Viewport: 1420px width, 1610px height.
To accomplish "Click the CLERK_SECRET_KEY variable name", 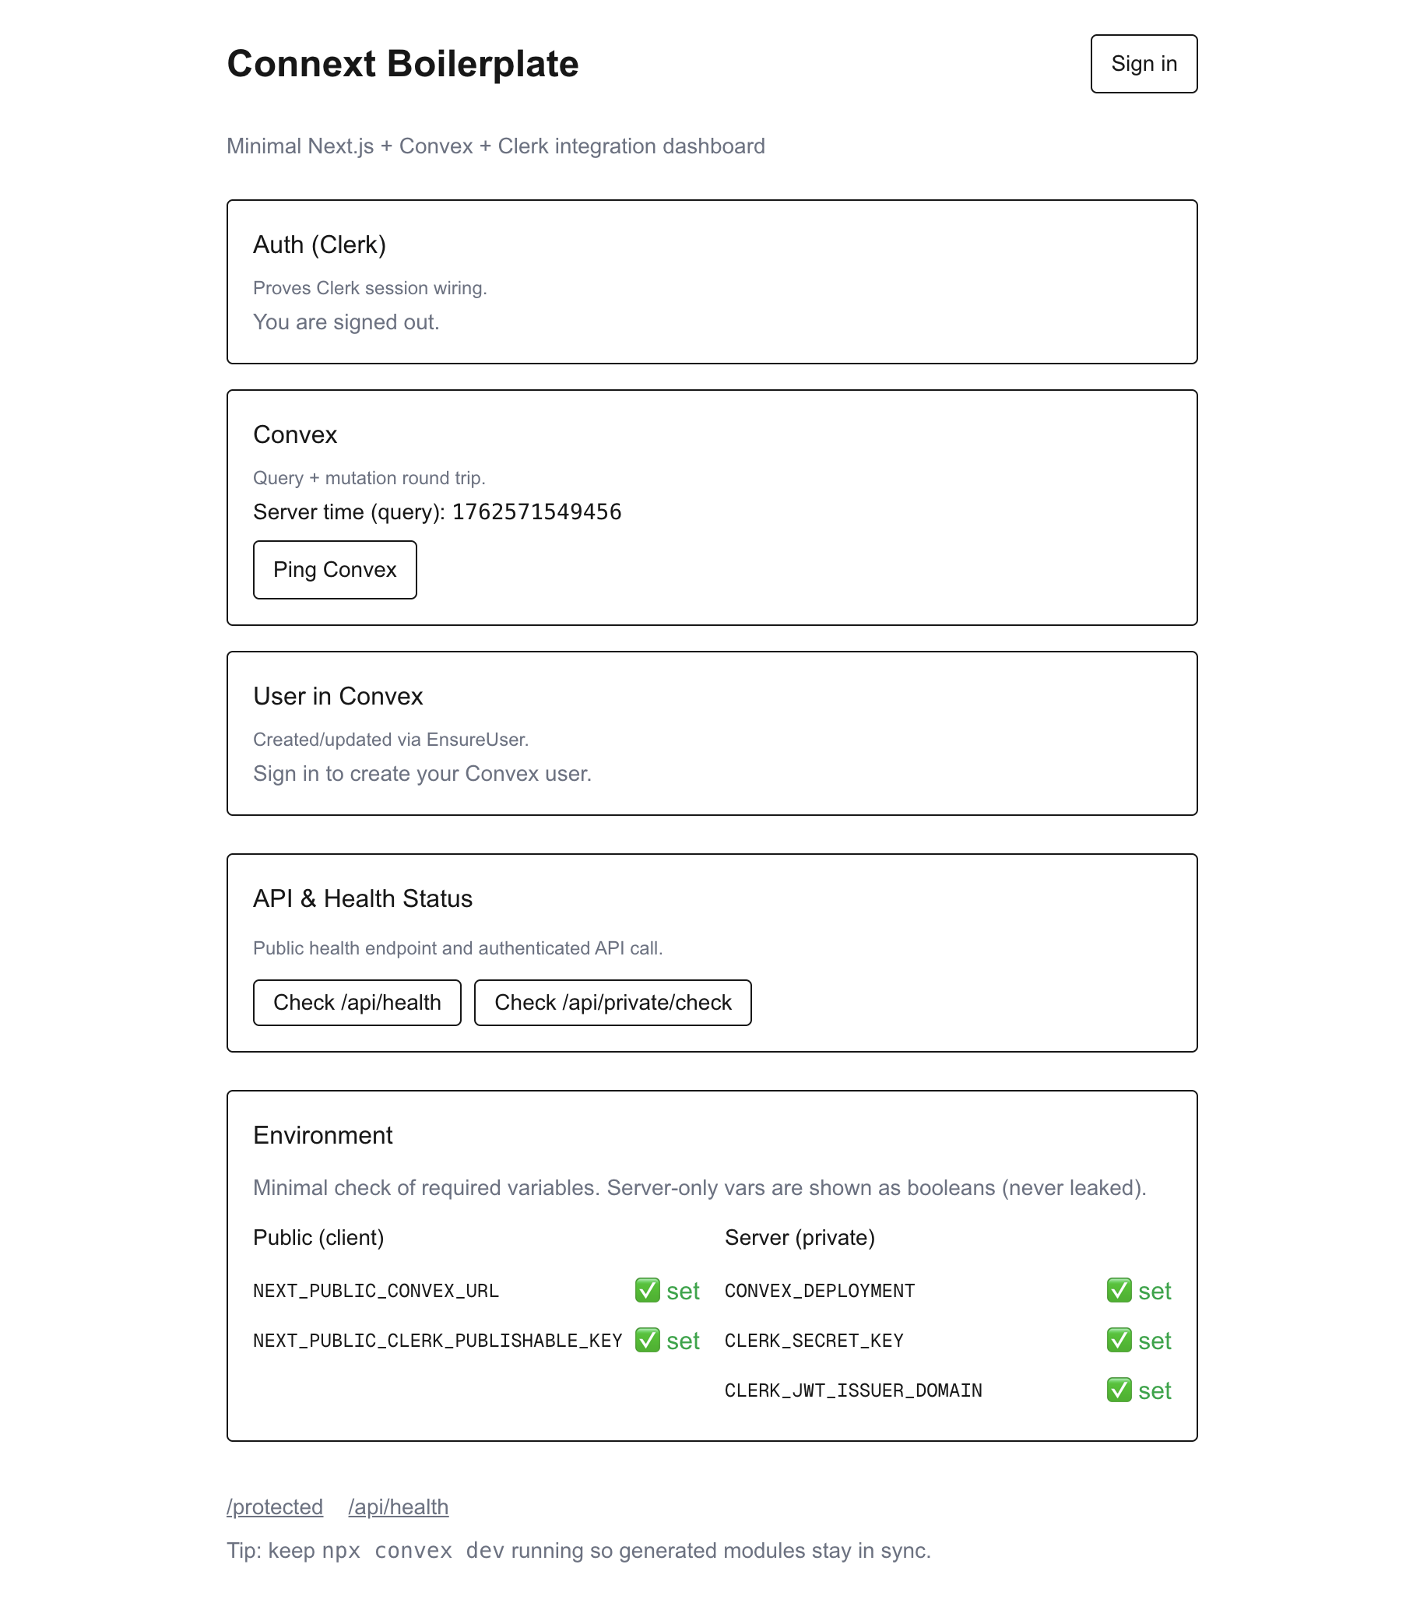I will [813, 1341].
